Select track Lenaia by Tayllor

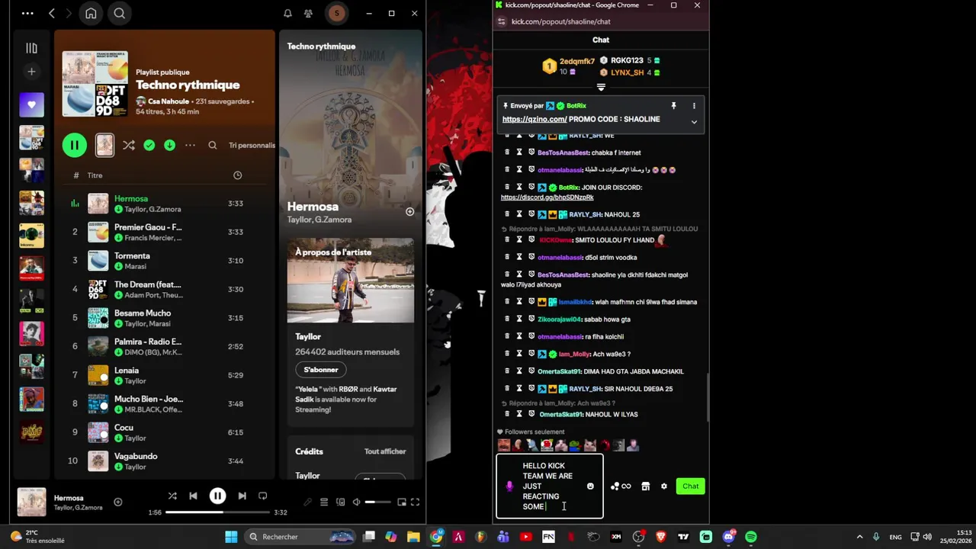[x=164, y=375]
